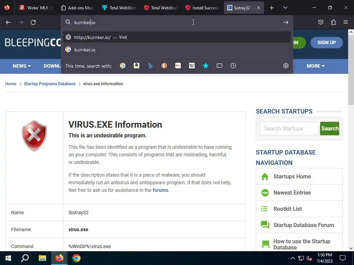Click in the Search Startups input field
The height and width of the screenshot is (265, 354).
tap(289, 128)
